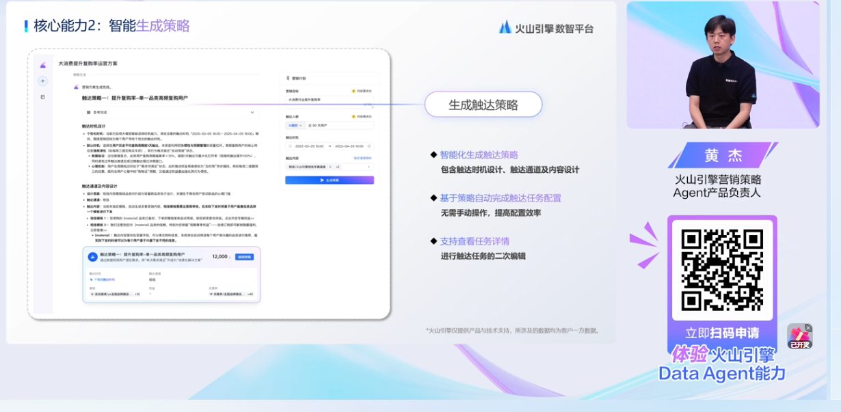Close the 已开奖 gift popup

click(x=808, y=328)
